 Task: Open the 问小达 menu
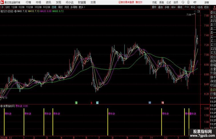coord(69,2)
